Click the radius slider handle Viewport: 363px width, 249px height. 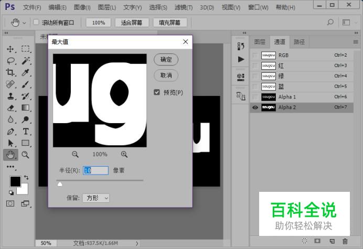60,184
